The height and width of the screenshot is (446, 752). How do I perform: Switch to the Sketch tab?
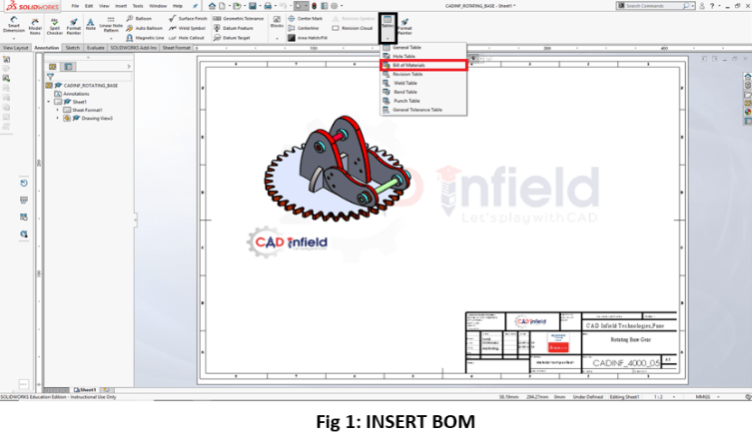point(73,48)
